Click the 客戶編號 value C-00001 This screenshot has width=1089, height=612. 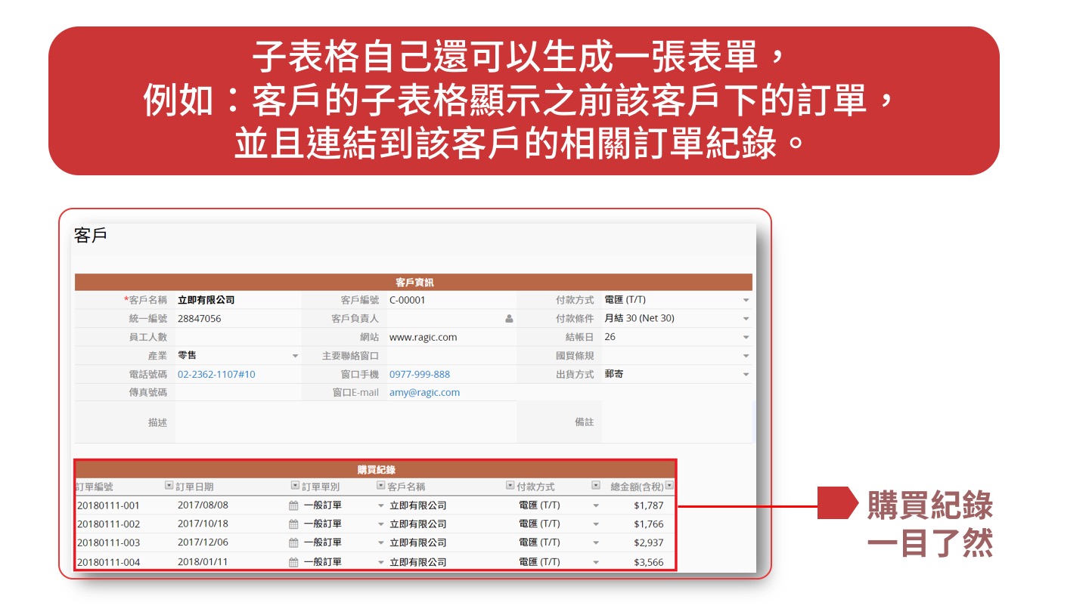click(x=408, y=300)
